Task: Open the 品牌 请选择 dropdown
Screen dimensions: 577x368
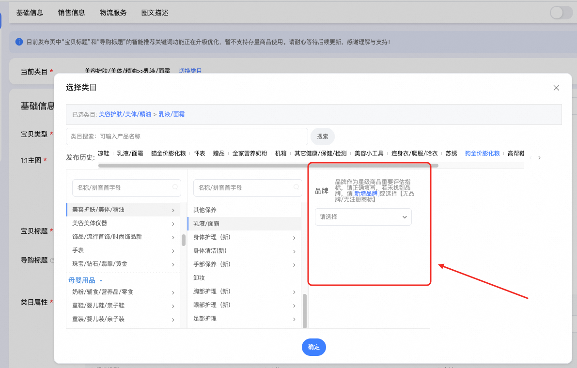Action: 363,217
